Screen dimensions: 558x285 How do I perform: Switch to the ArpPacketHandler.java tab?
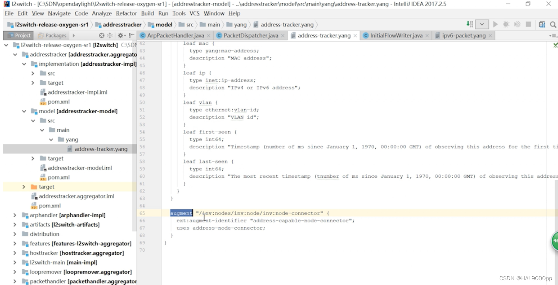(x=176, y=36)
